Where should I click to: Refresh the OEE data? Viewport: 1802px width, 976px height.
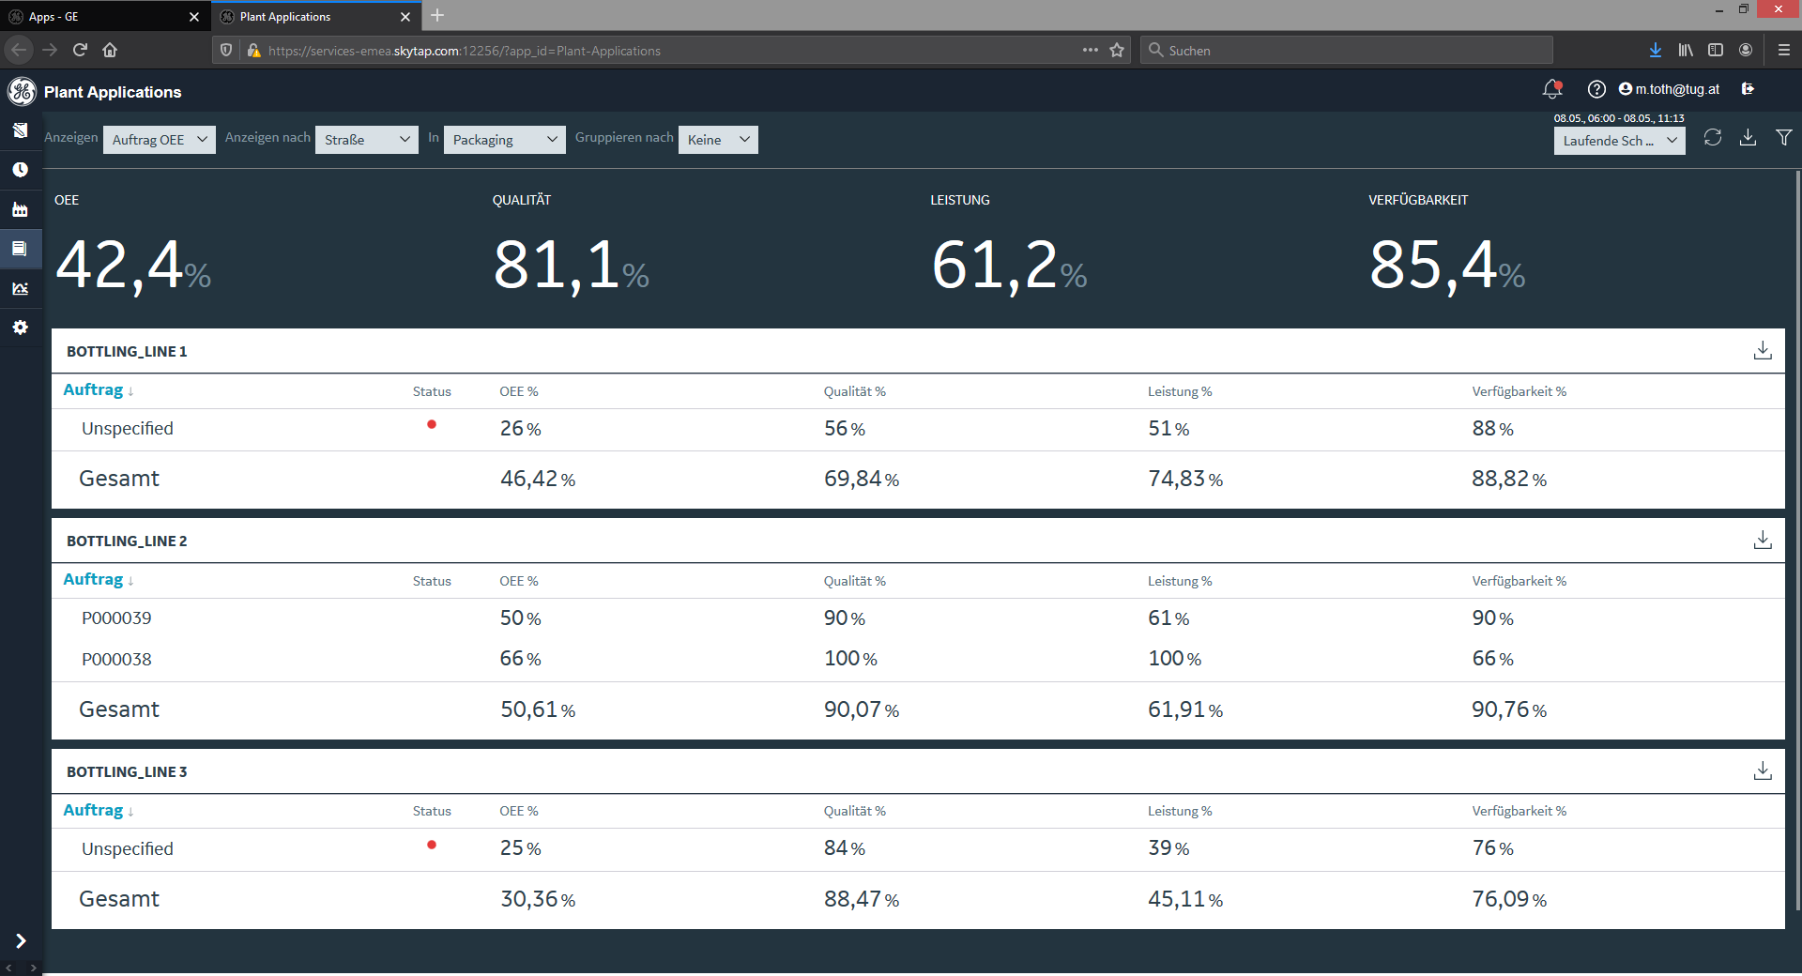pyautogui.click(x=1713, y=138)
